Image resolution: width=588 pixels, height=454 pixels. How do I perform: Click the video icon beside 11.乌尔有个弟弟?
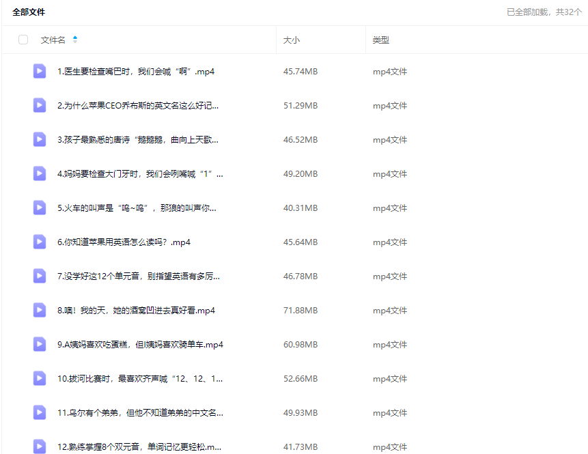(x=40, y=412)
